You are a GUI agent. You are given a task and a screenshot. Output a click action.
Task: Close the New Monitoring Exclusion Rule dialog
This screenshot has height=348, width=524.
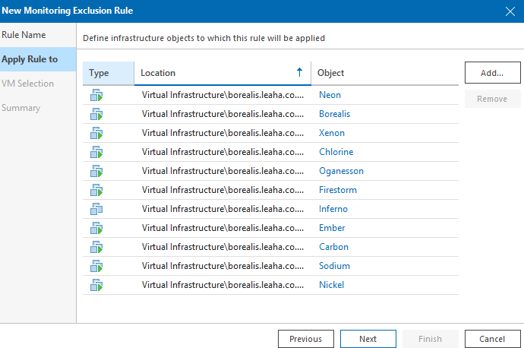click(x=510, y=11)
